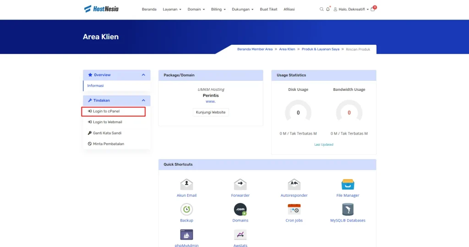
Task: Click the Produk & Layanan Saya breadcrumb
Action: [x=320, y=49]
